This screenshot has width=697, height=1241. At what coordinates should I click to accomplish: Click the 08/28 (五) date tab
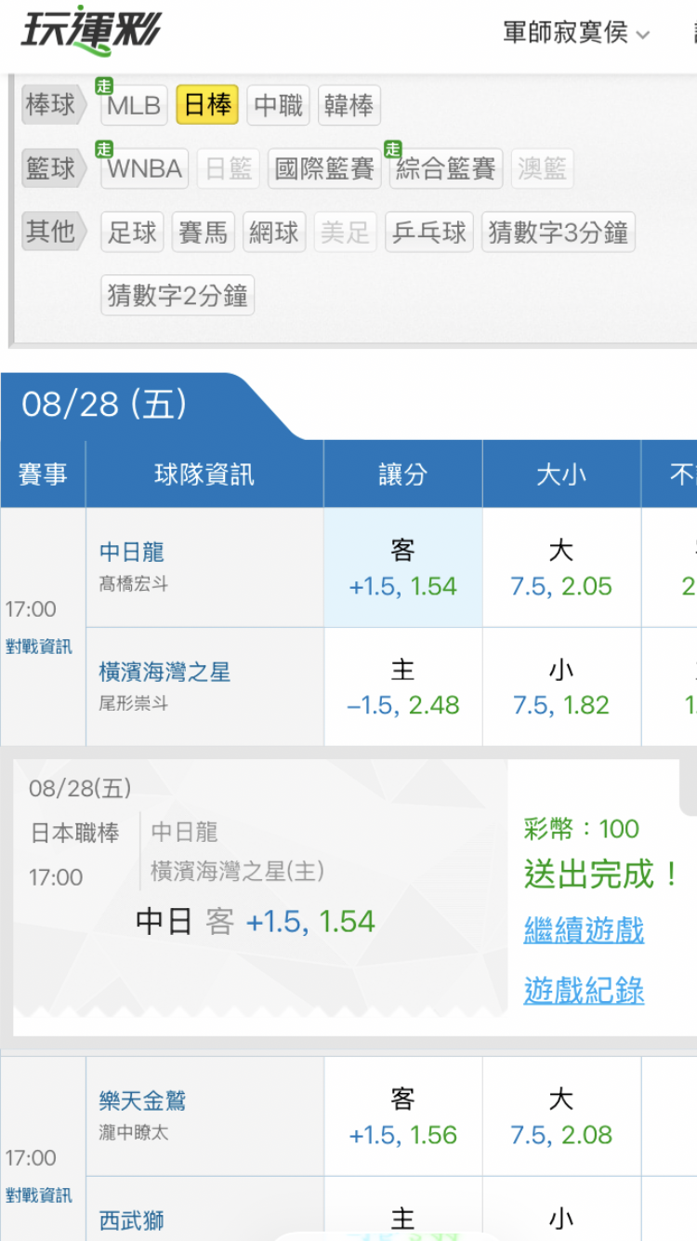pos(104,405)
